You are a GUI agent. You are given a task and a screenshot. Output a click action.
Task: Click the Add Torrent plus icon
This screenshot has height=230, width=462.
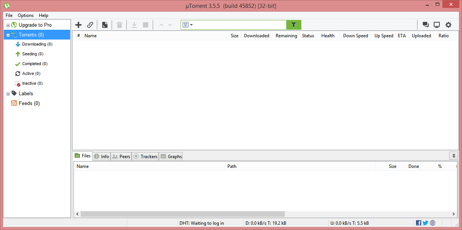[78, 25]
